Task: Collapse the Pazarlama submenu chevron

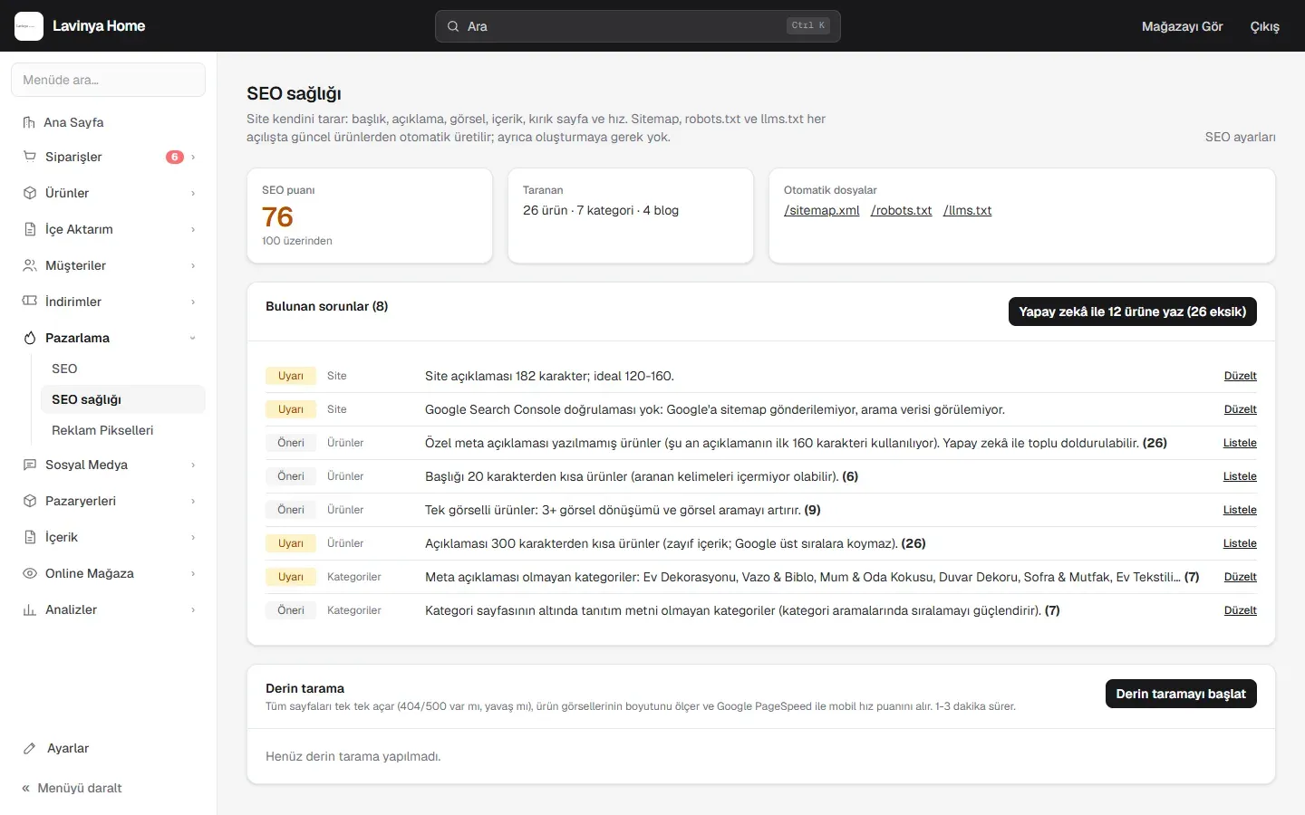Action: click(x=193, y=338)
